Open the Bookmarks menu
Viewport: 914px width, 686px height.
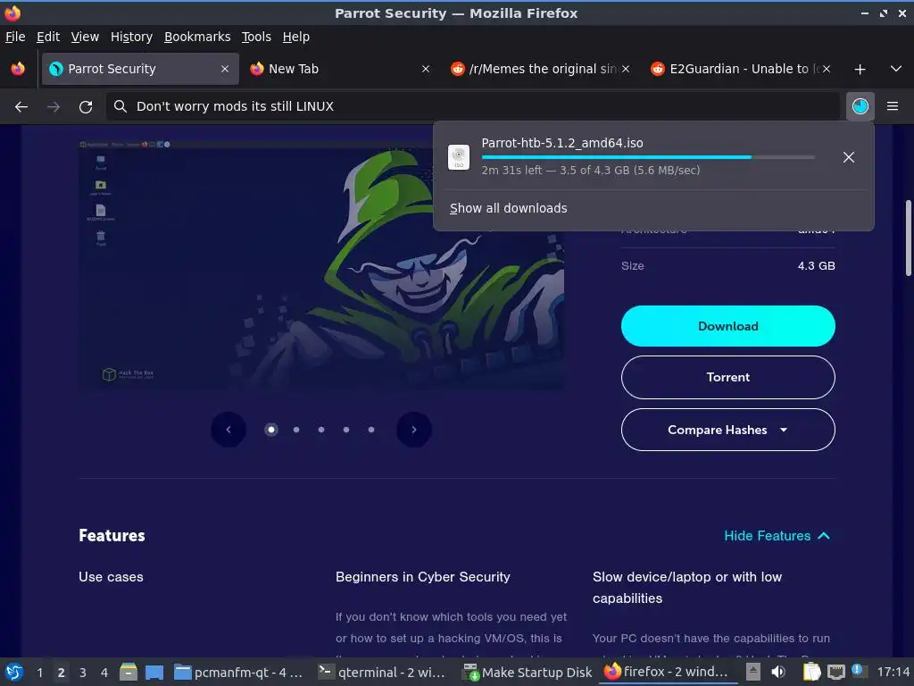pos(197,37)
